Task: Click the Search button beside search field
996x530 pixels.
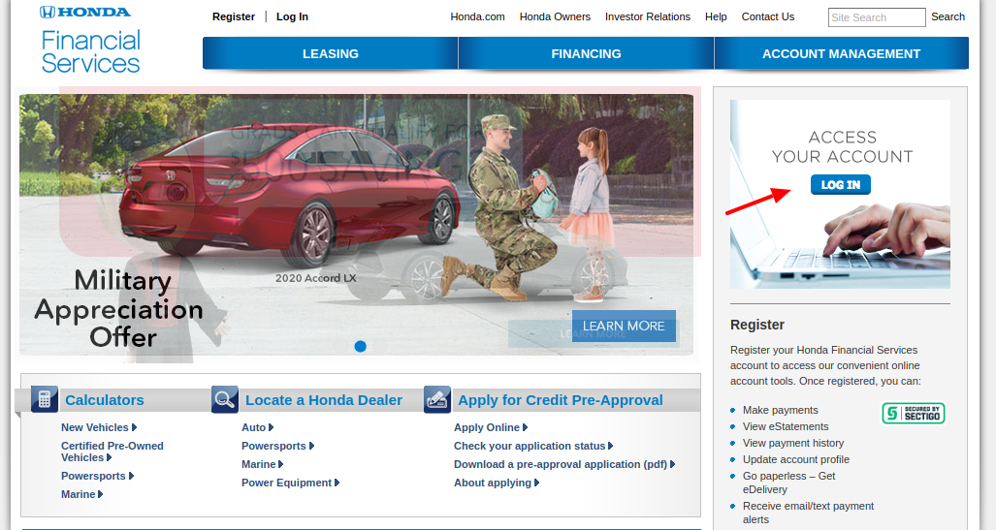Action: pos(948,16)
